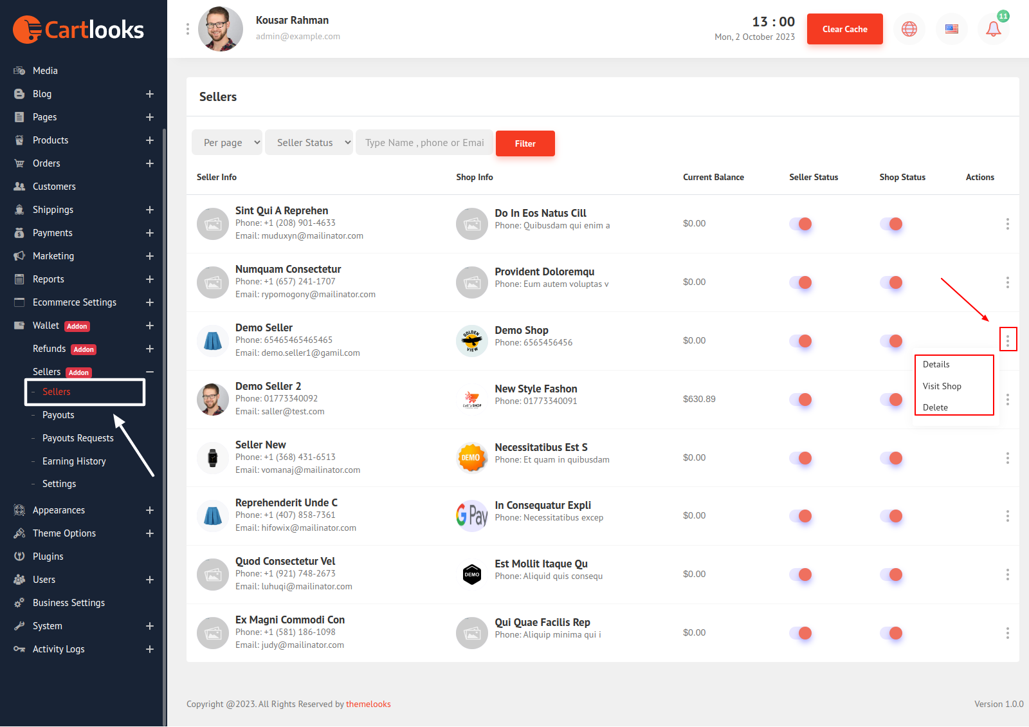Image resolution: width=1029 pixels, height=727 pixels.
Task: Open actions menu for Sint Qui A Reprehen
Action: tap(1007, 224)
